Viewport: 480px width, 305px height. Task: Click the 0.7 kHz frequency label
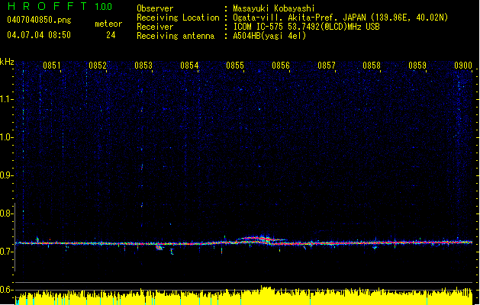(7, 252)
